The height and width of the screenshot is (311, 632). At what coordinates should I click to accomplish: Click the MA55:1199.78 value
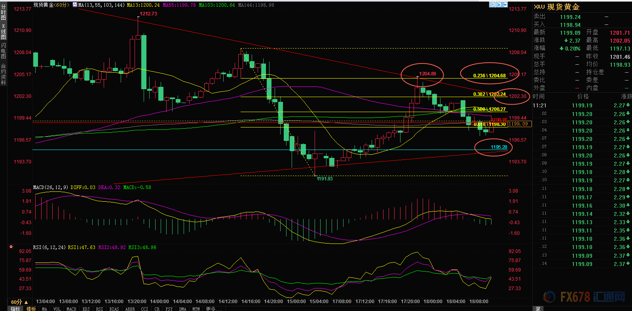pos(179,5)
